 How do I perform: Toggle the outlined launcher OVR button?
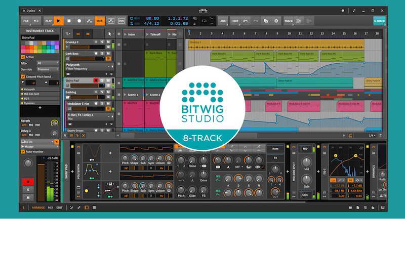click(x=121, y=21)
